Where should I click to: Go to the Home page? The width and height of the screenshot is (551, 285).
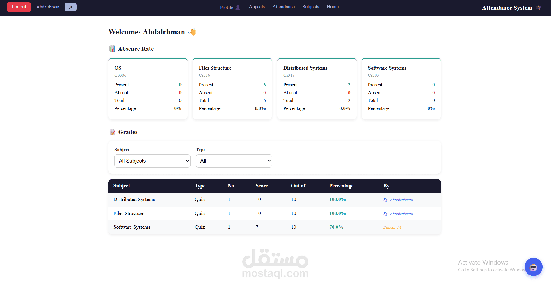pyautogui.click(x=332, y=7)
